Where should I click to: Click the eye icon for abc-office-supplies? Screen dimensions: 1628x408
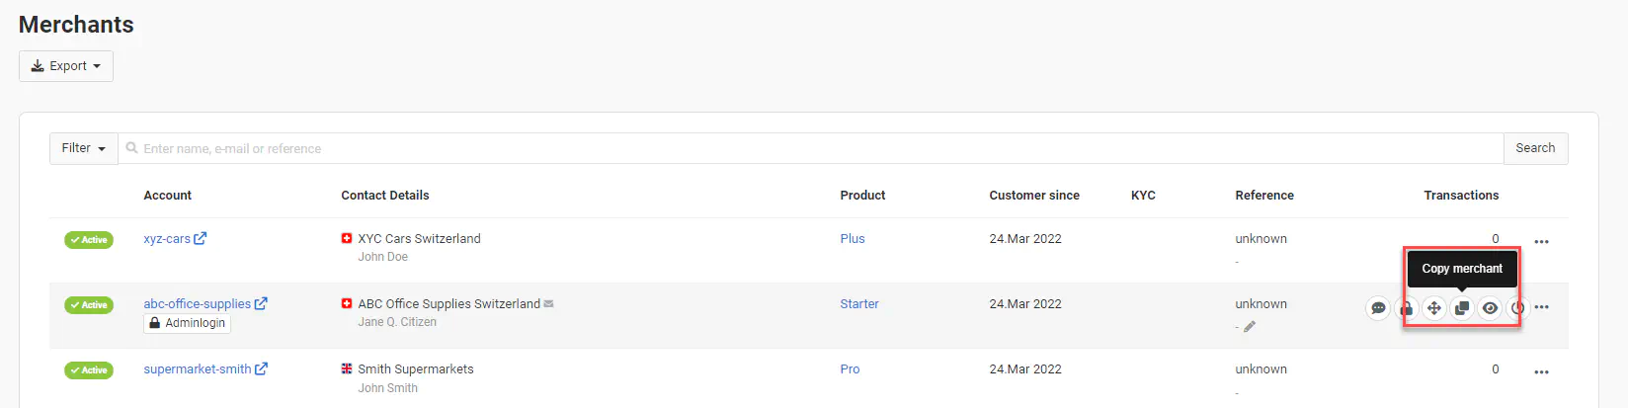(x=1490, y=308)
